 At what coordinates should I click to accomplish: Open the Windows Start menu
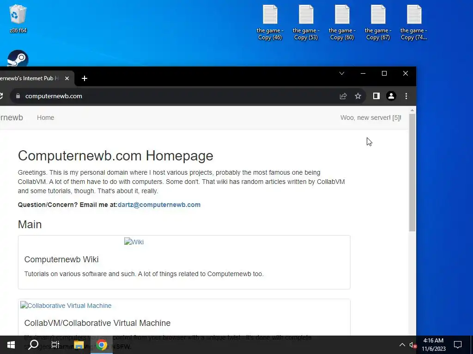(x=11, y=345)
